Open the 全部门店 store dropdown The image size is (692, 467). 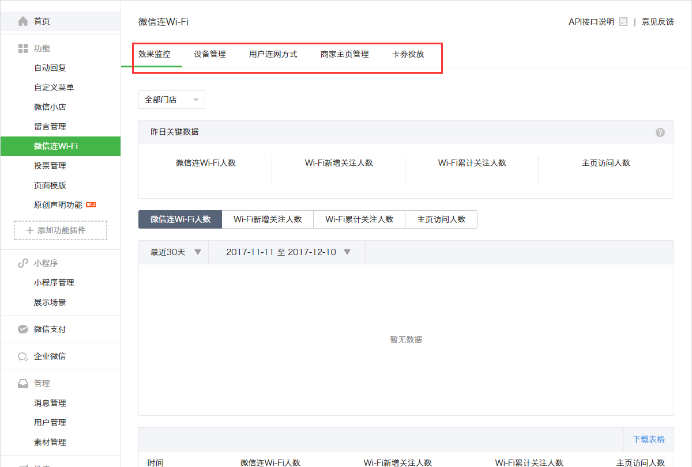(172, 100)
